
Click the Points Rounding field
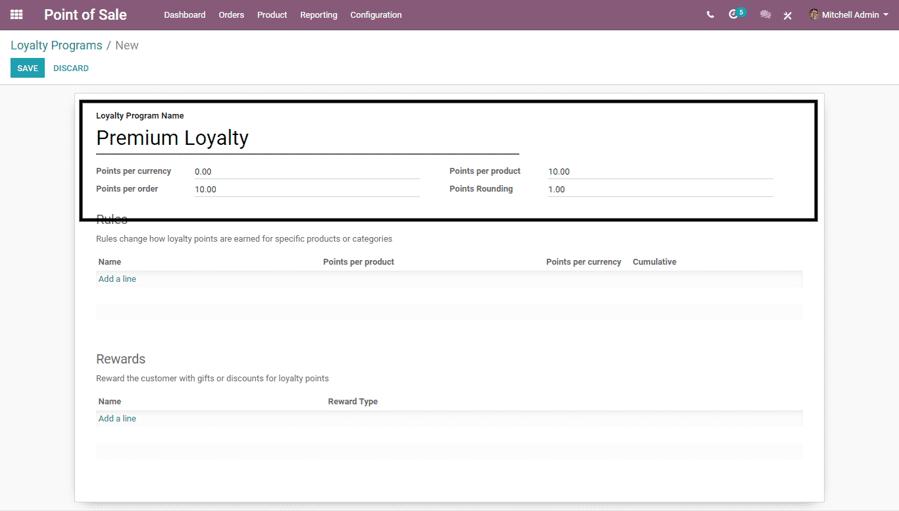tap(660, 189)
